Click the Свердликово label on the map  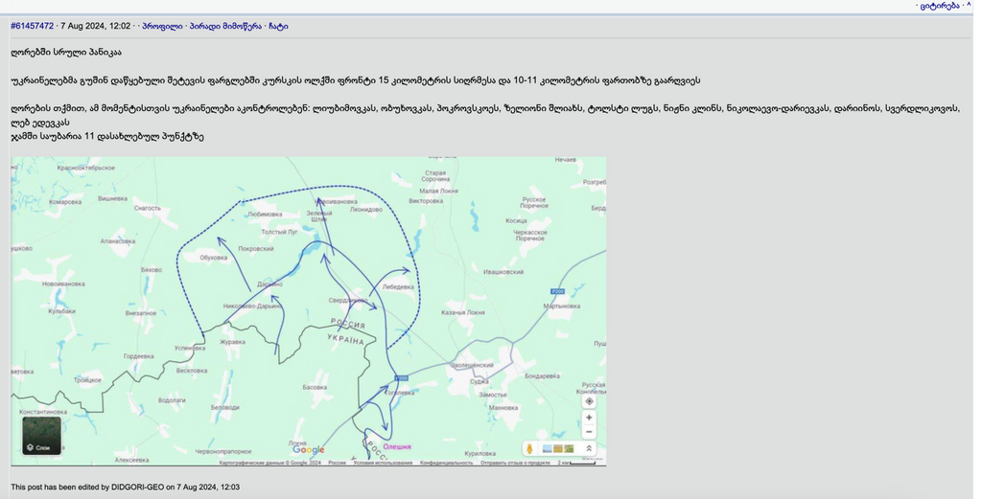pyautogui.click(x=348, y=301)
